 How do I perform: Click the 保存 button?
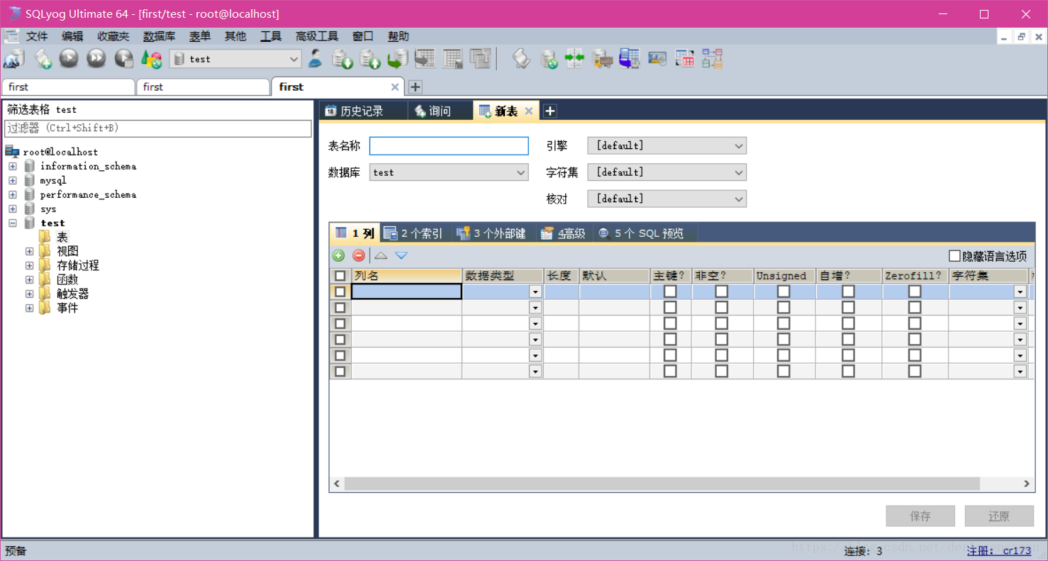coord(920,516)
